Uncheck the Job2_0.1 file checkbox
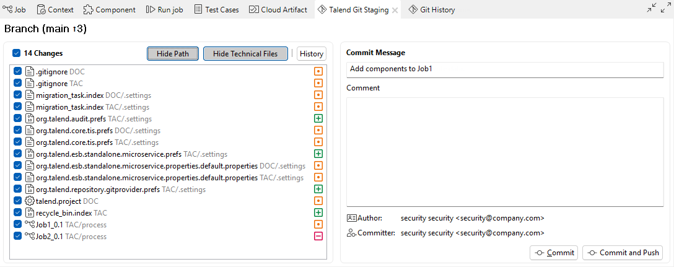 coord(17,236)
